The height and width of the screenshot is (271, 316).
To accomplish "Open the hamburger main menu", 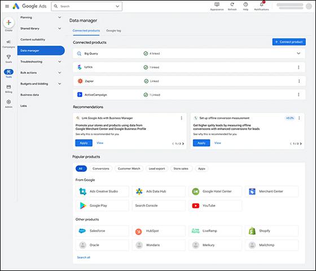I will coord(7,6).
